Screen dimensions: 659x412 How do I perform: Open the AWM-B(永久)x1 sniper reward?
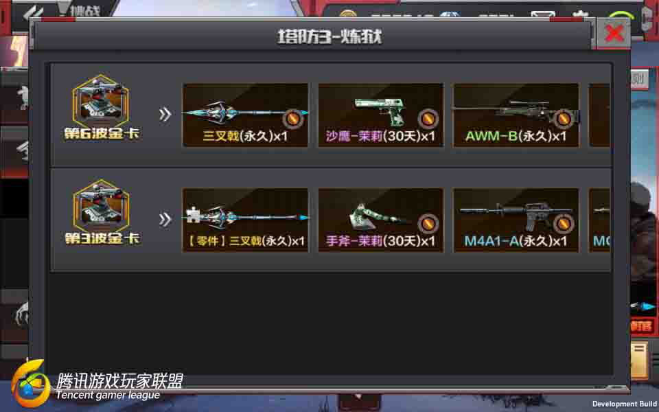516,115
